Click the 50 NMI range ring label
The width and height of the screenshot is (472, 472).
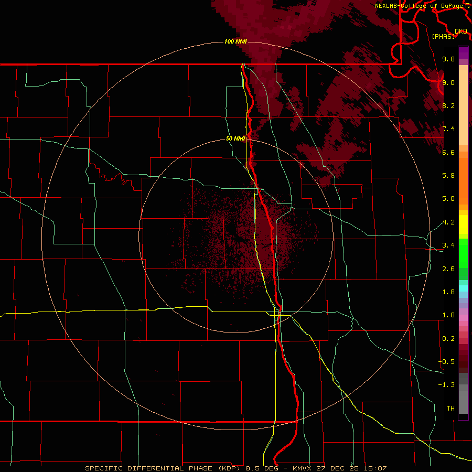(235, 139)
